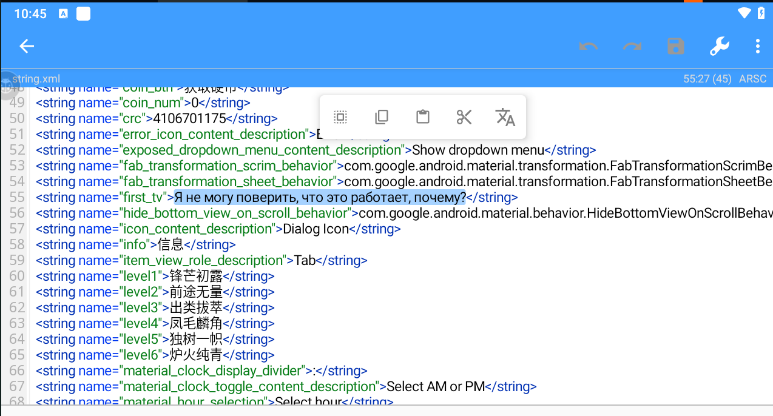Save the file with the floppy disk icon
This screenshot has width=773, height=416.
point(676,47)
